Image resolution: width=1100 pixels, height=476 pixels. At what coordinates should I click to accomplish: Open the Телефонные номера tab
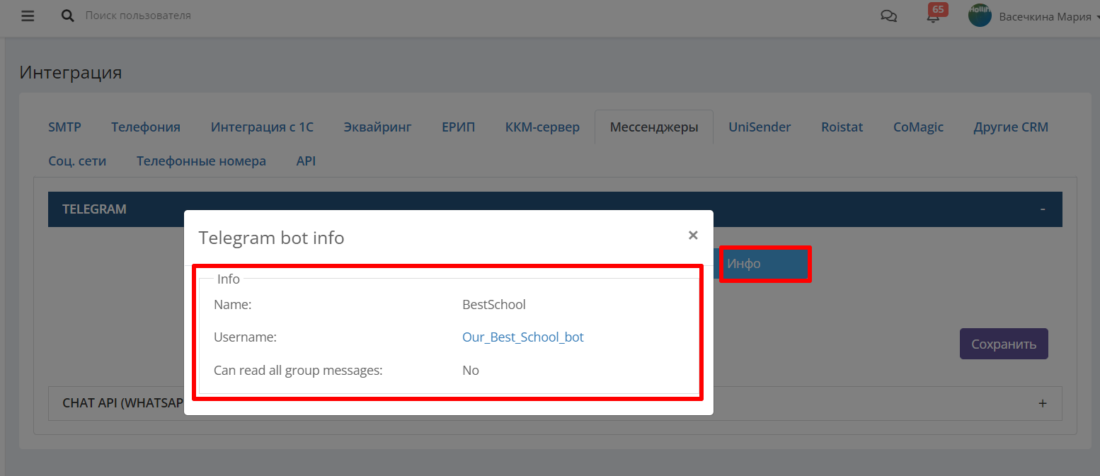pos(201,161)
